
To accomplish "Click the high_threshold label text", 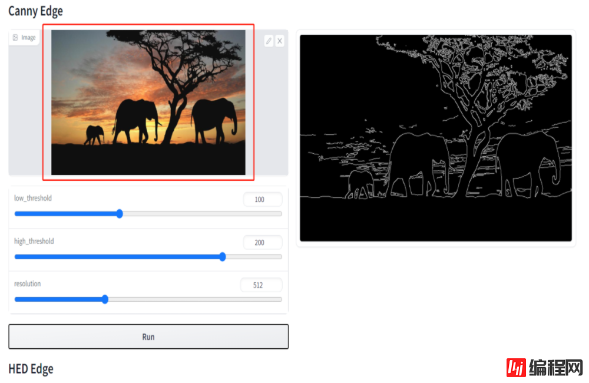I will [x=34, y=241].
